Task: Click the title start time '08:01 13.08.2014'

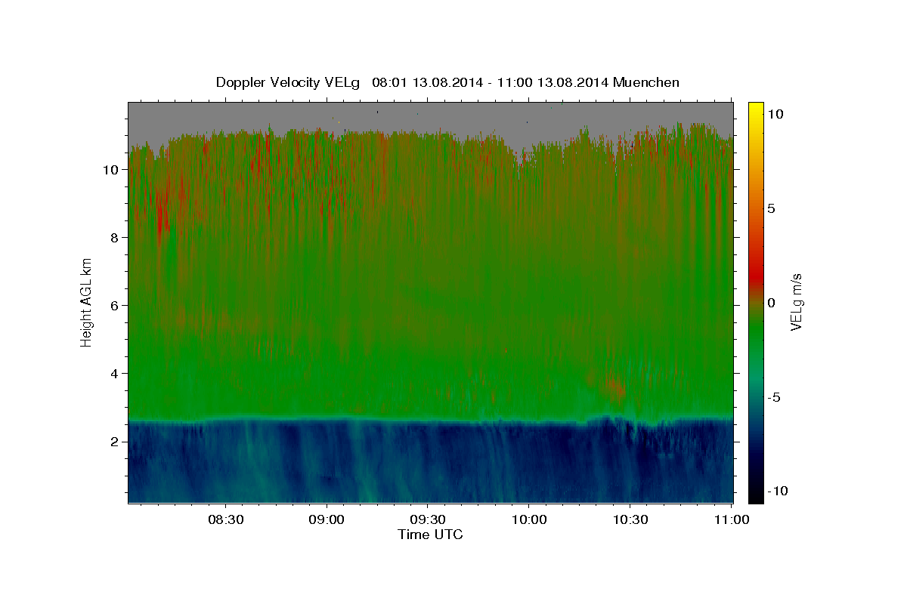Action: click(426, 82)
